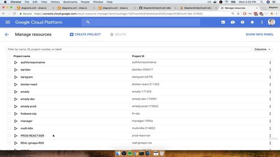The height and width of the screenshot is (157, 280).
Task: Open Finder from the dock
Action: [118, 153]
